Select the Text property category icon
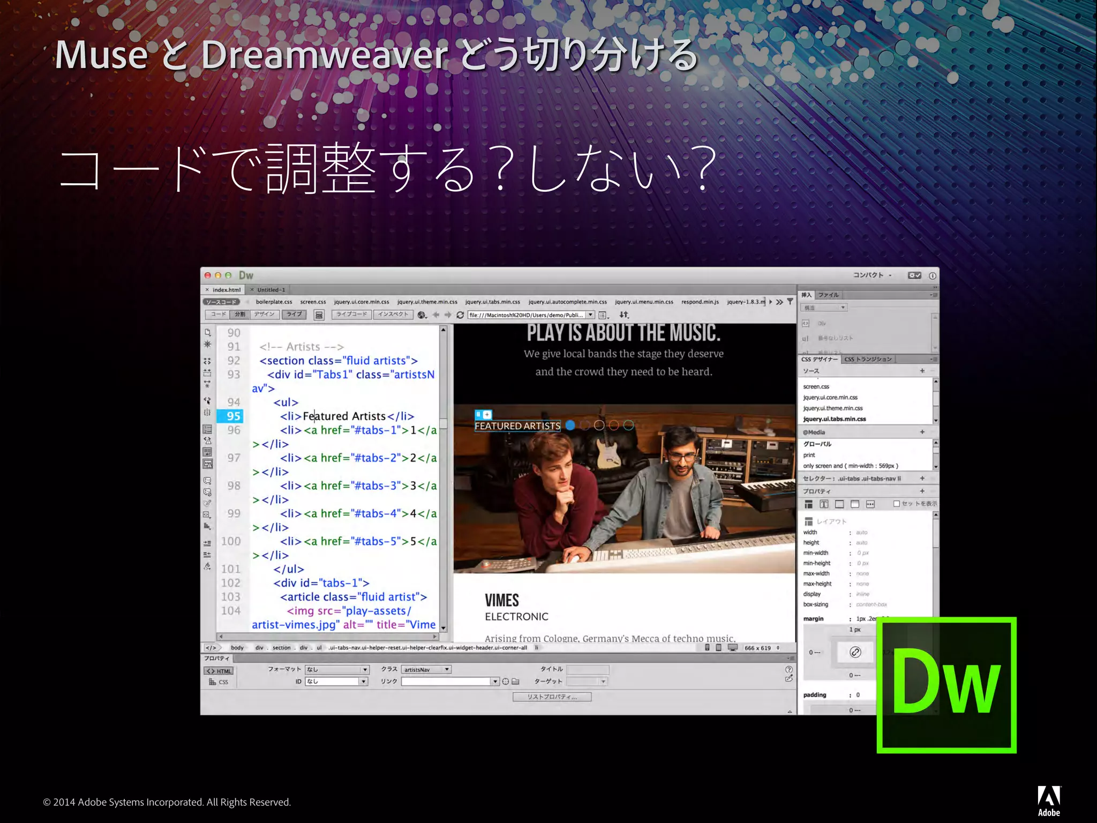The width and height of the screenshot is (1097, 823). pos(824,504)
